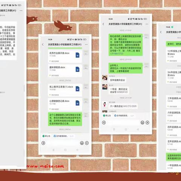Open the 趣味课程表.docx file
This screenshot has height=181, width=181.
[x=65, y=71]
